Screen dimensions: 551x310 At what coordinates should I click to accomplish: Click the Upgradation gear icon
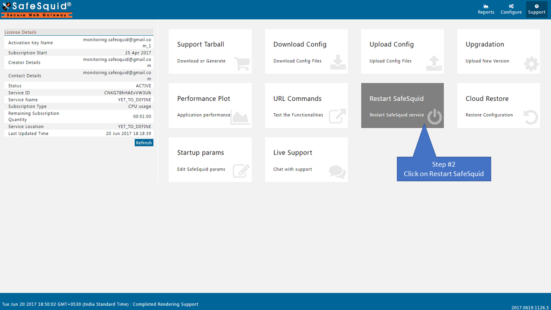coord(531,64)
